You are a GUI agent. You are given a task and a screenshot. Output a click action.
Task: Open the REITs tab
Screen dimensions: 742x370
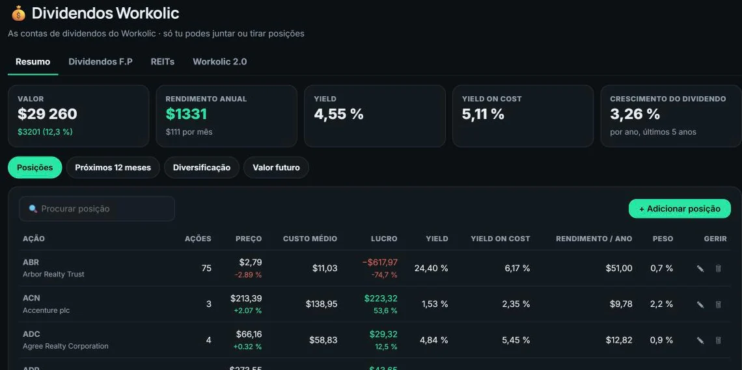[162, 62]
